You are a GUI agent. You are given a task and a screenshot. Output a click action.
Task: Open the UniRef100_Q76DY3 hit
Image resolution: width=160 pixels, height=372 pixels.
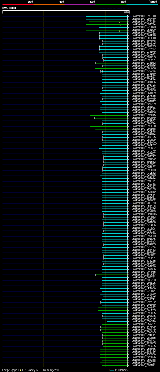click(143, 27)
